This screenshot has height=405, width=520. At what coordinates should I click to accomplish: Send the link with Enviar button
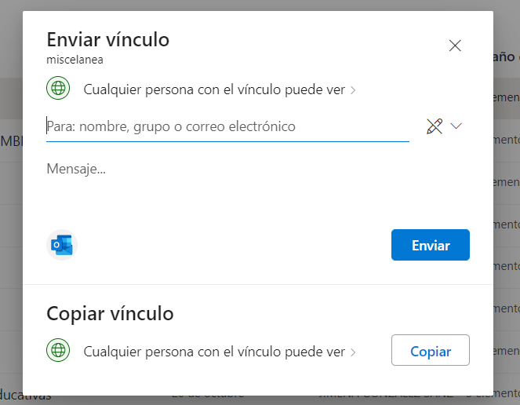point(431,245)
